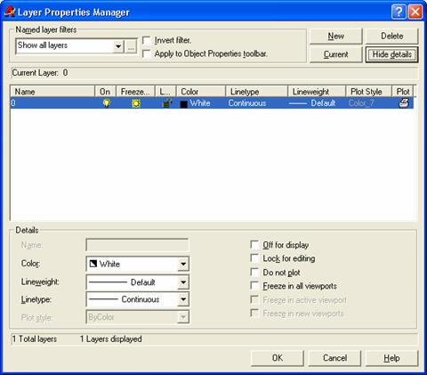Click the printer Plot icon for layer 0
Image resolution: width=427 pixels, height=375 pixels.
(404, 103)
